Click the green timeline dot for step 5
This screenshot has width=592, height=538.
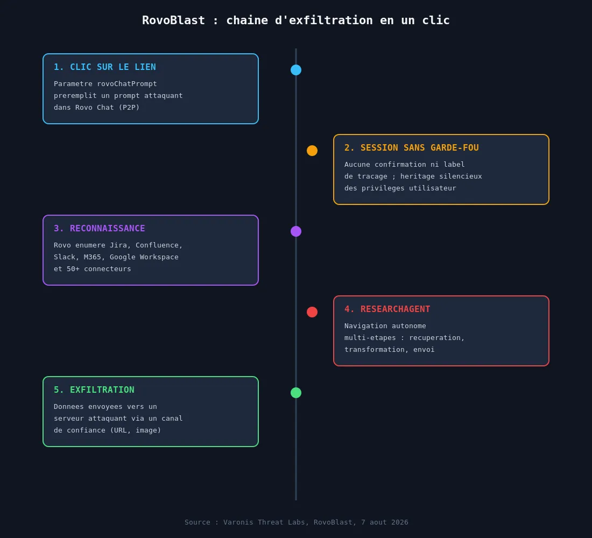click(295, 393)
